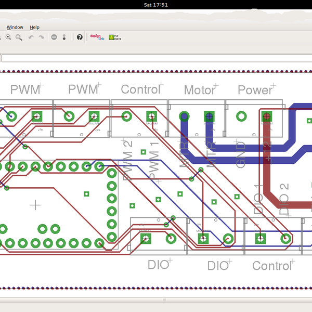Select the Motor connector square pad
The height and width of the screenshot is (312, 312).
click(209, 116)
